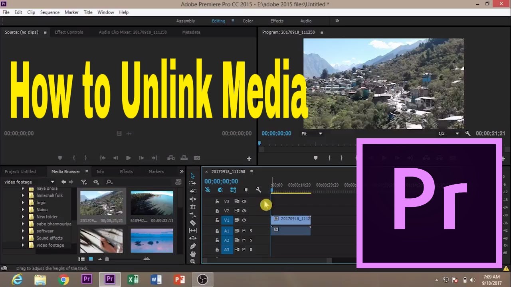Expand the himachali folk folder
Viewport: 511px width, 287px height.
click(x=23, y=195)
